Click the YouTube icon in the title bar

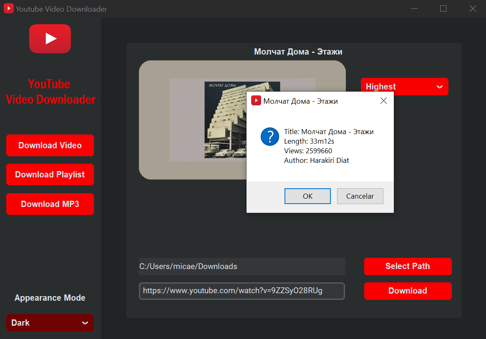pyautogui.click(x=8, y=8)
